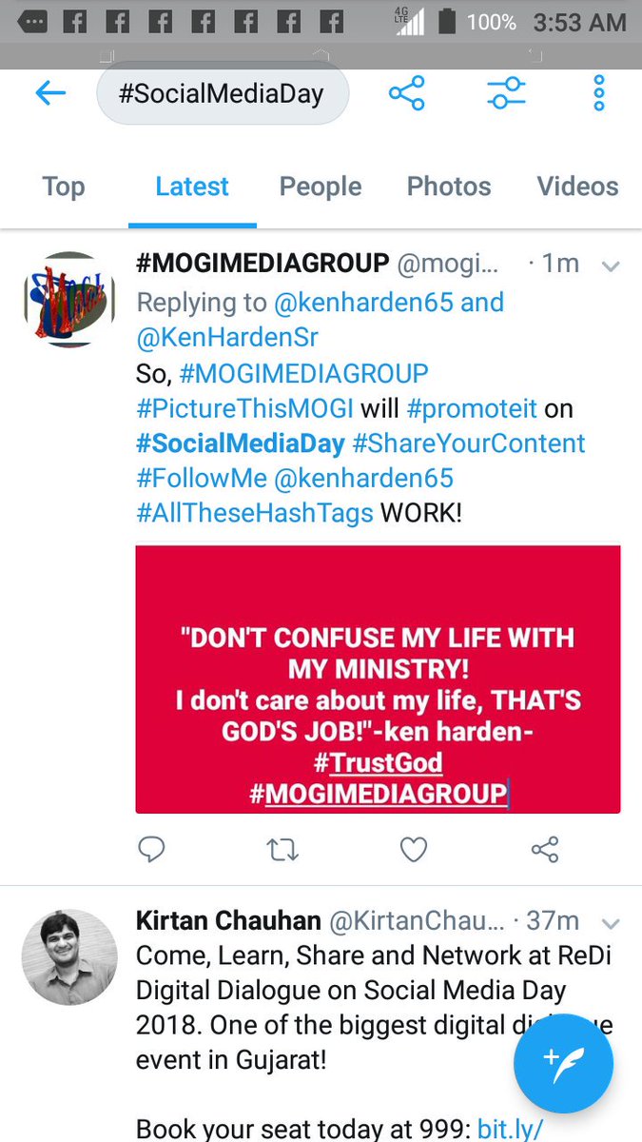
Task: Tap the #SocialMediaDay search field
Action: [x=223, y=94]
